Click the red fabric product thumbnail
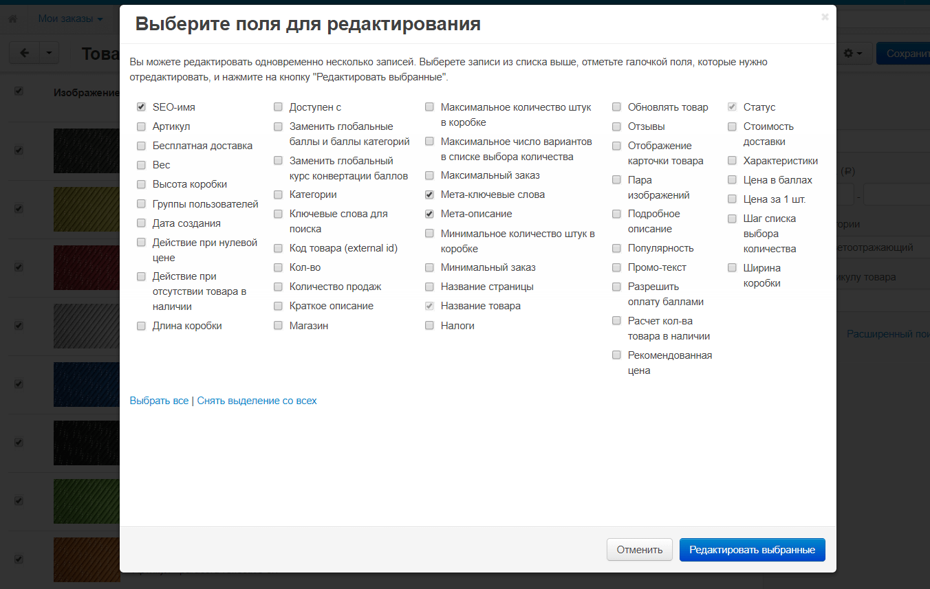The image size is (930, 589). pos(87,267)
